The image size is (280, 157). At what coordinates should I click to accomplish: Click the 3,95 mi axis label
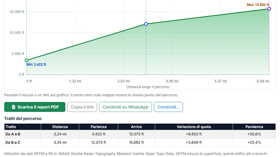(172, 81)
